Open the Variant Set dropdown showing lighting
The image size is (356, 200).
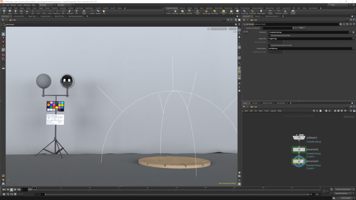point(354,39)
